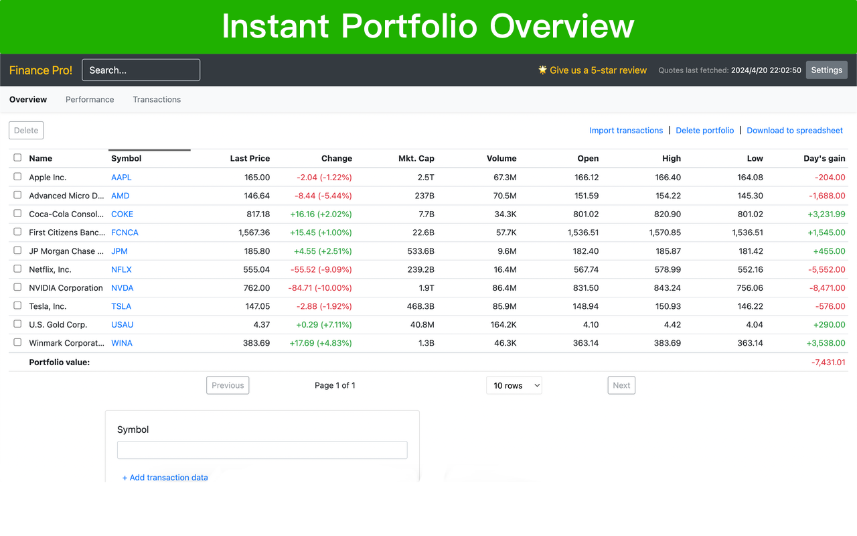Open the AMD symbol link
Screen dimensions: 857x536
pos(121,196)
